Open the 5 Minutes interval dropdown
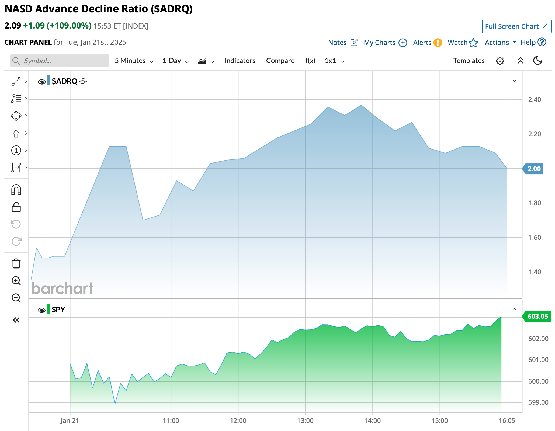555x431 pixels. coord(134,61)
